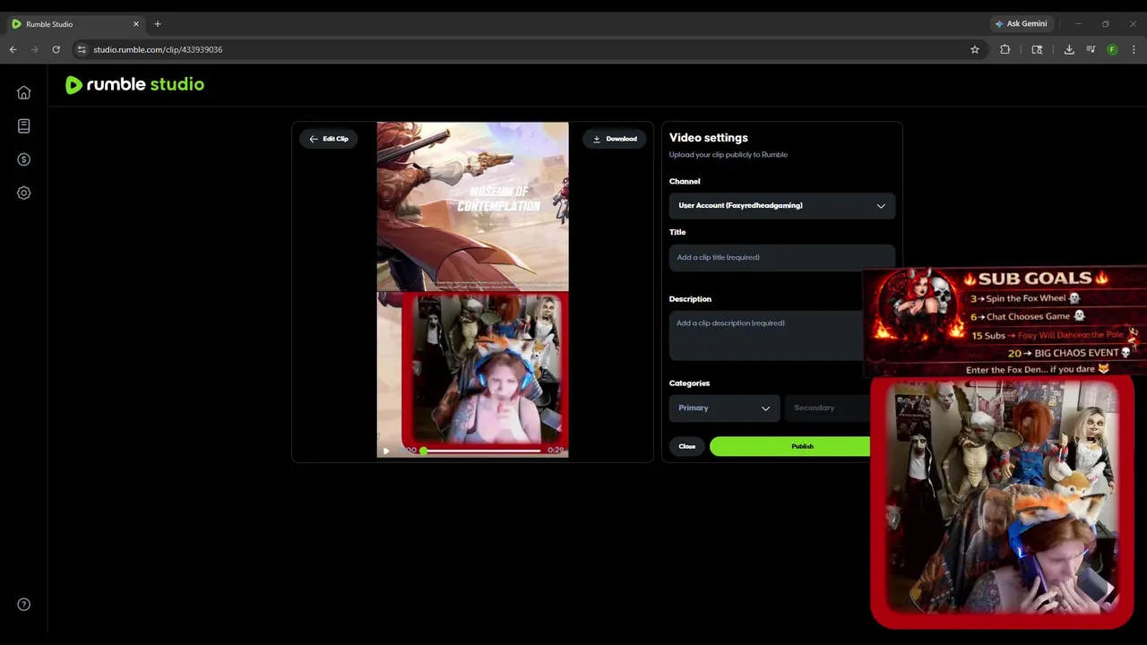Click the address bar URL

158,49
